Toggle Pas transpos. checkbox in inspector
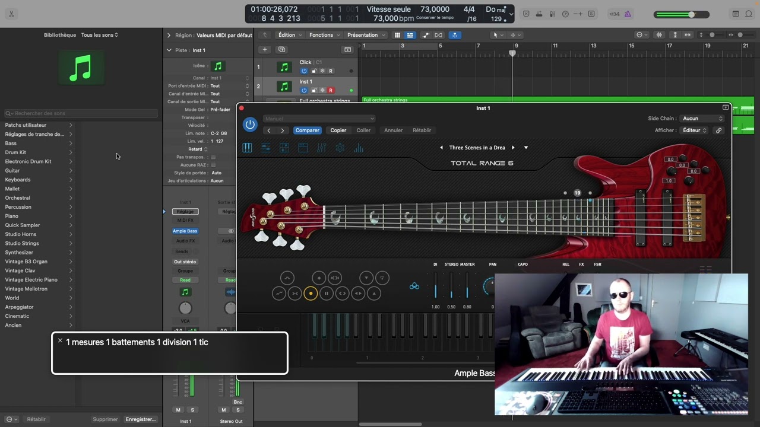 coord(213,157)
